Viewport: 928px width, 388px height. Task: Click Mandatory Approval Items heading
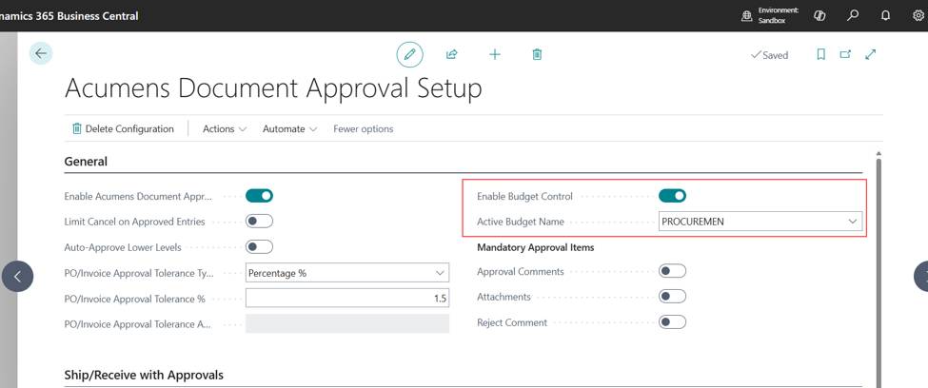536,247
